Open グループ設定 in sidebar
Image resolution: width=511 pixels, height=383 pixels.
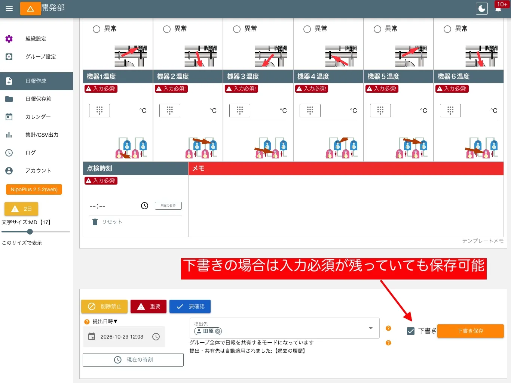36,57
